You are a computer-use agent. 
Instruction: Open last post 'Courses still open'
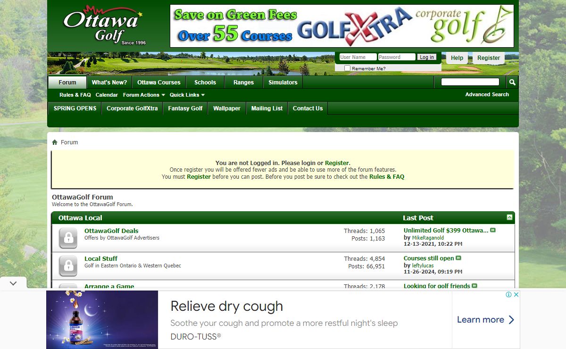[429, 258]
